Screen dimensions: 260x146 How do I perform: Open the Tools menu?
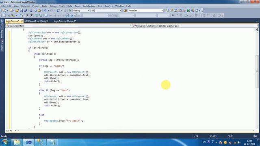pos(78,6)
